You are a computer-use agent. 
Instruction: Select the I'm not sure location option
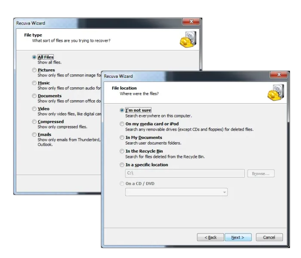pos(122,110)
